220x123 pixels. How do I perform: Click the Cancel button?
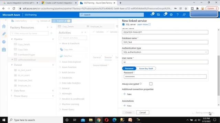(143, 112)
